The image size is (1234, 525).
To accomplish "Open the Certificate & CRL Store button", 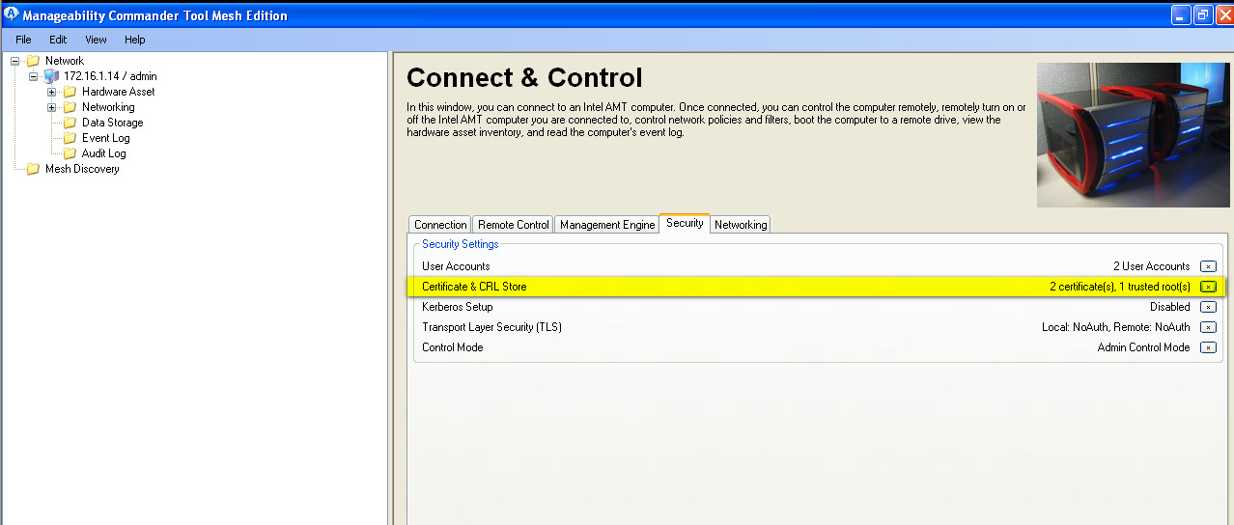I will [x=1208, y=287].
